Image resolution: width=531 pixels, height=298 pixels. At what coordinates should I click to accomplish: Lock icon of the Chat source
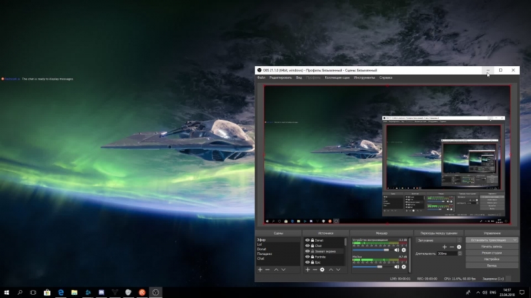(313, 246)
